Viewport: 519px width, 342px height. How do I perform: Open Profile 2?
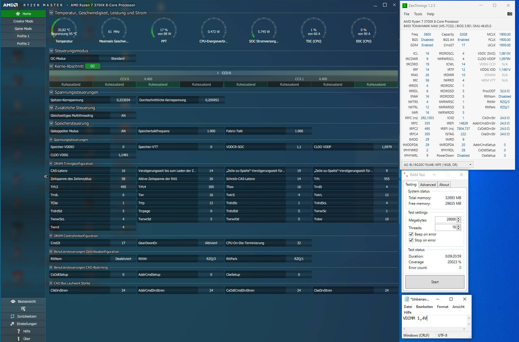[23, 44]
